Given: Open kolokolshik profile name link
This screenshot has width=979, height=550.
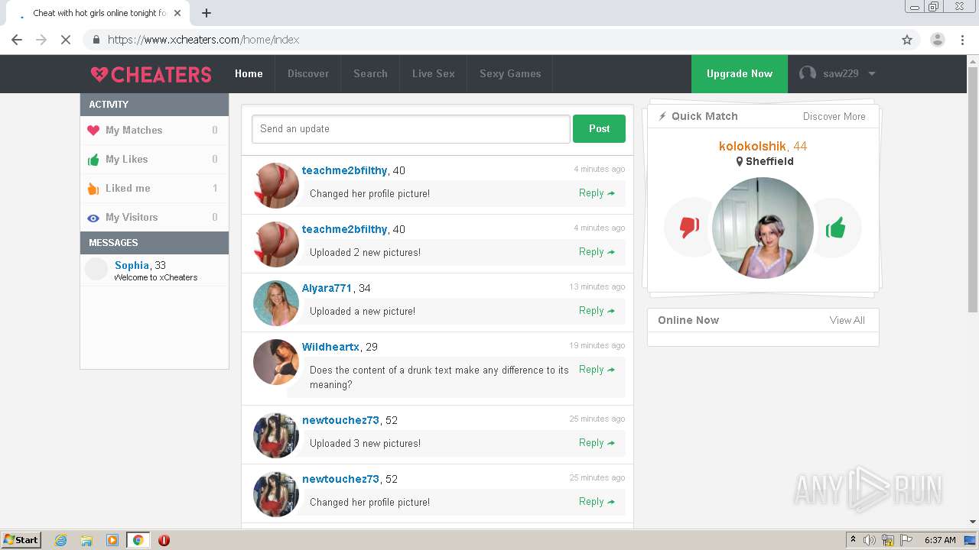Looking at the screenshot, I should pyautogui.click(x=753, y=146).
